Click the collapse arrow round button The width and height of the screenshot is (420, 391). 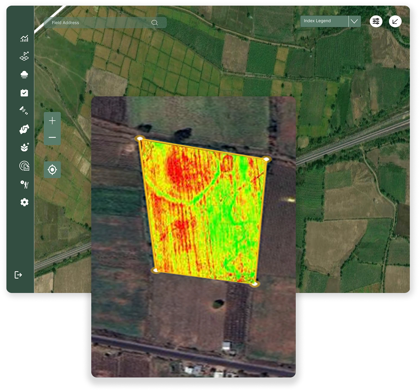coord(395,21)
